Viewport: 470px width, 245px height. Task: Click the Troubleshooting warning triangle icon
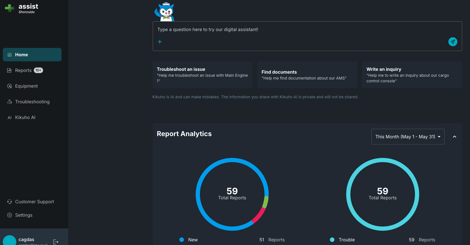click(10, 101)
